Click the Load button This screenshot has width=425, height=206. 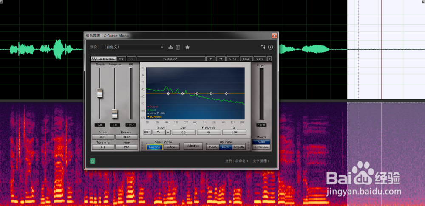point(246,59)
